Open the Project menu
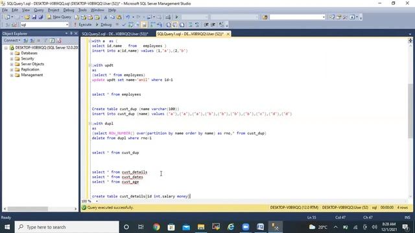The height and width of the screenshot is (233, 415). (53, 10)
